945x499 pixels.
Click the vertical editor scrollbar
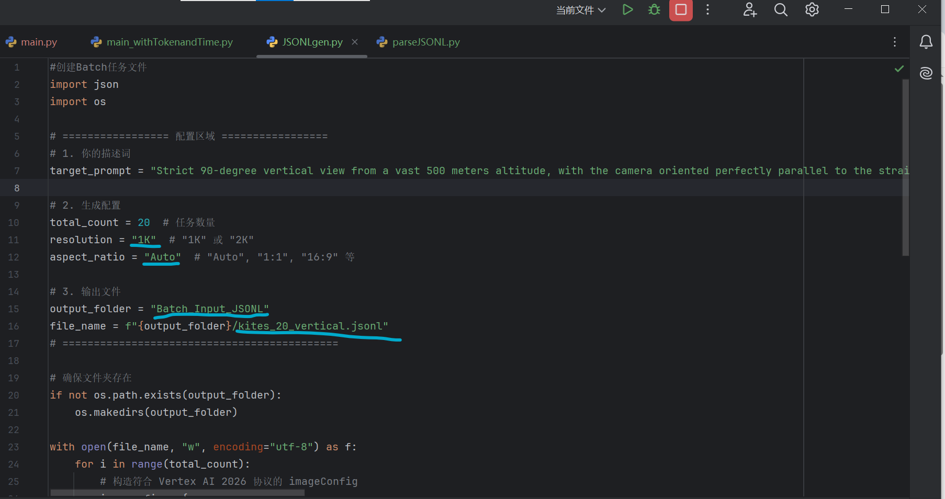click(905, 167)
